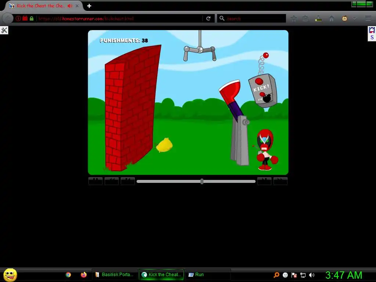376x282 pixels.
Task: Open network status tray icon
Action: click(303, 275)
